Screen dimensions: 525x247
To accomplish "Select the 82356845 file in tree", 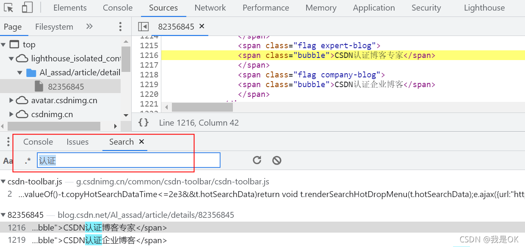I will click(x=60, y=87).
